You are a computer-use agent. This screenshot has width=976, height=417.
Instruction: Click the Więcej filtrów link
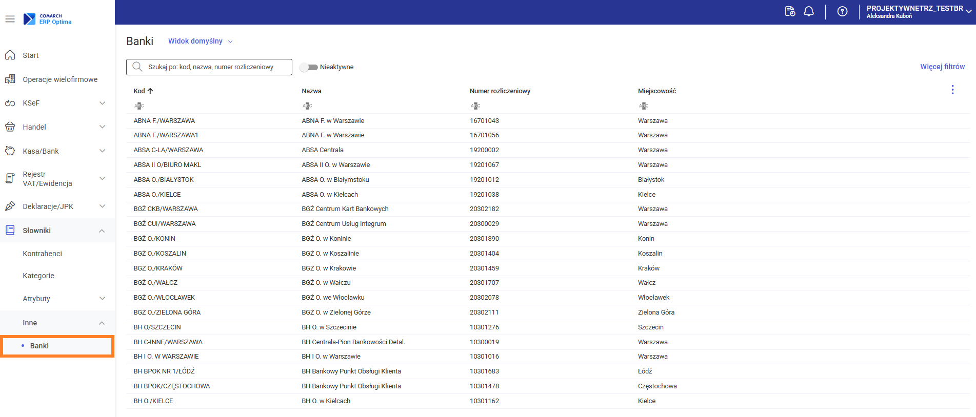click(942, 67)
